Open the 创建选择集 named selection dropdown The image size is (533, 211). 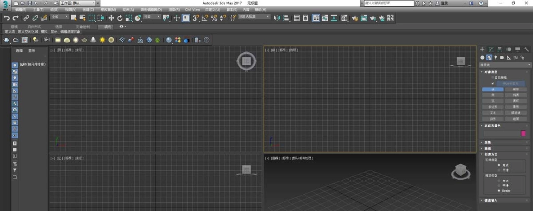click(x=254, y=17)
